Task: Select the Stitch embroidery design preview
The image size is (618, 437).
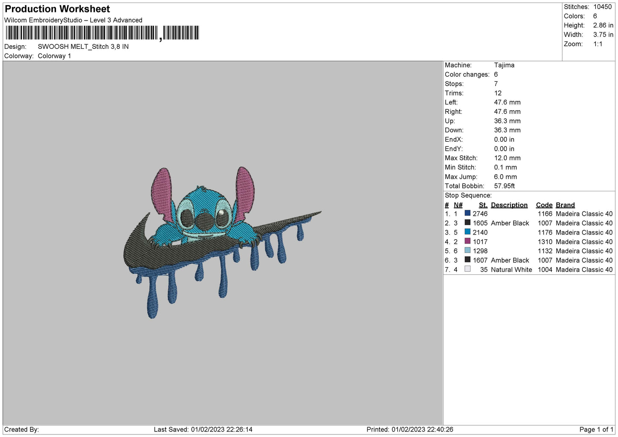Action: [222, 243]
